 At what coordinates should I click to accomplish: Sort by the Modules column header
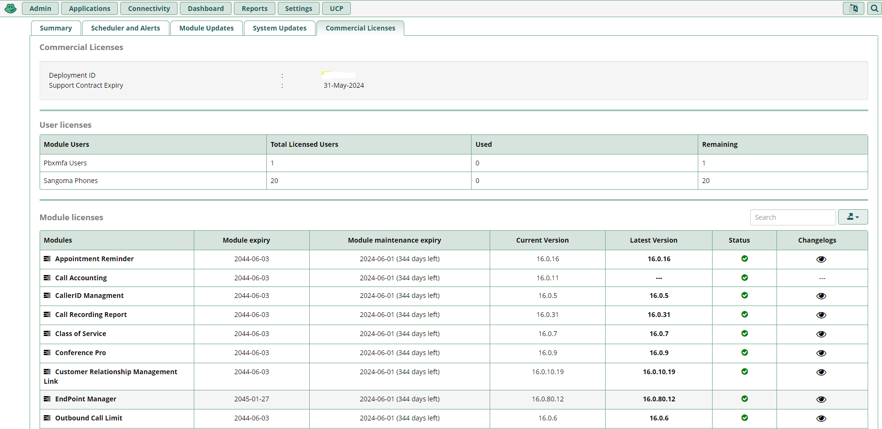tap(117, 240)
